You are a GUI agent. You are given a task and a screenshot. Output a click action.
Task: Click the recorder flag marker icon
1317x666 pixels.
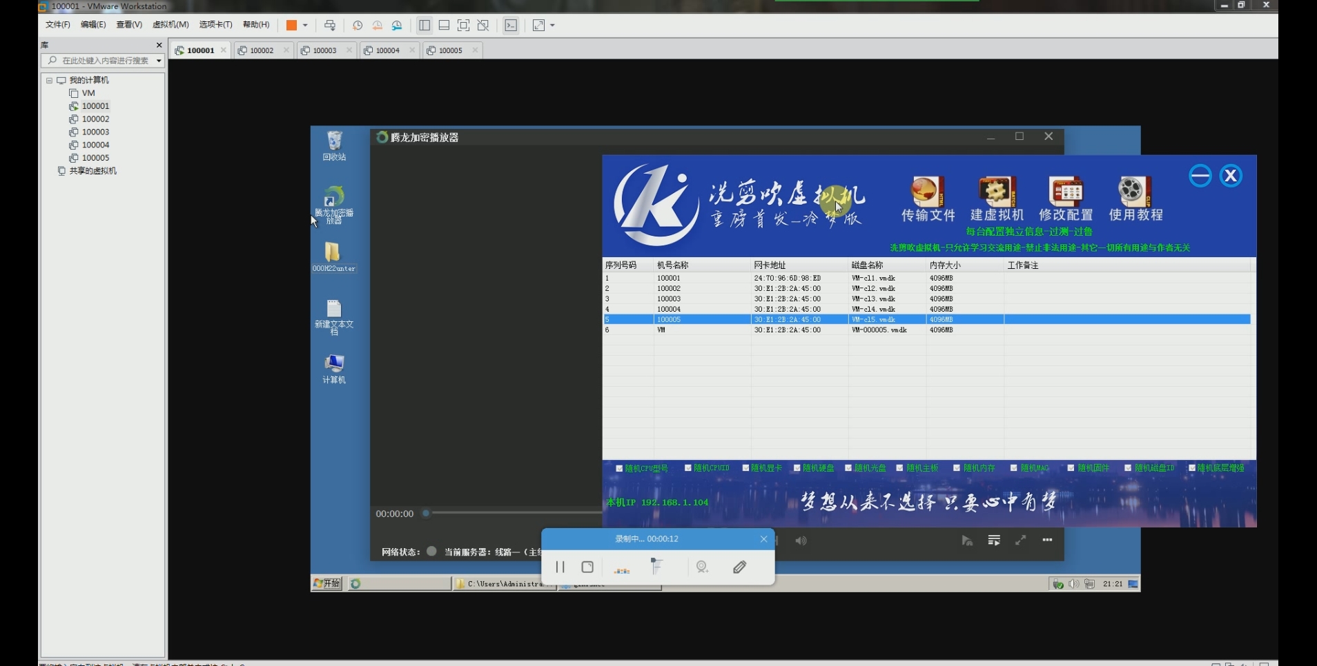click(656, 566)
